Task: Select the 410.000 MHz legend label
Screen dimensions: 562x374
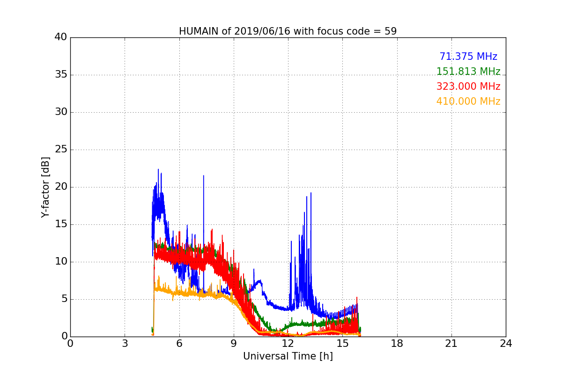Action: click(468, 101)
